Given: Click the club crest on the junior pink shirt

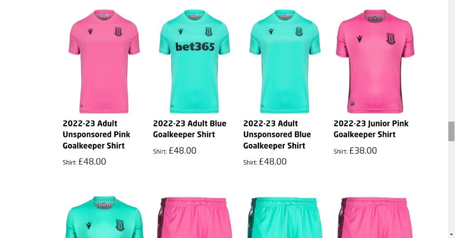Looking at the screenshot, I should (x=391, y=39).
